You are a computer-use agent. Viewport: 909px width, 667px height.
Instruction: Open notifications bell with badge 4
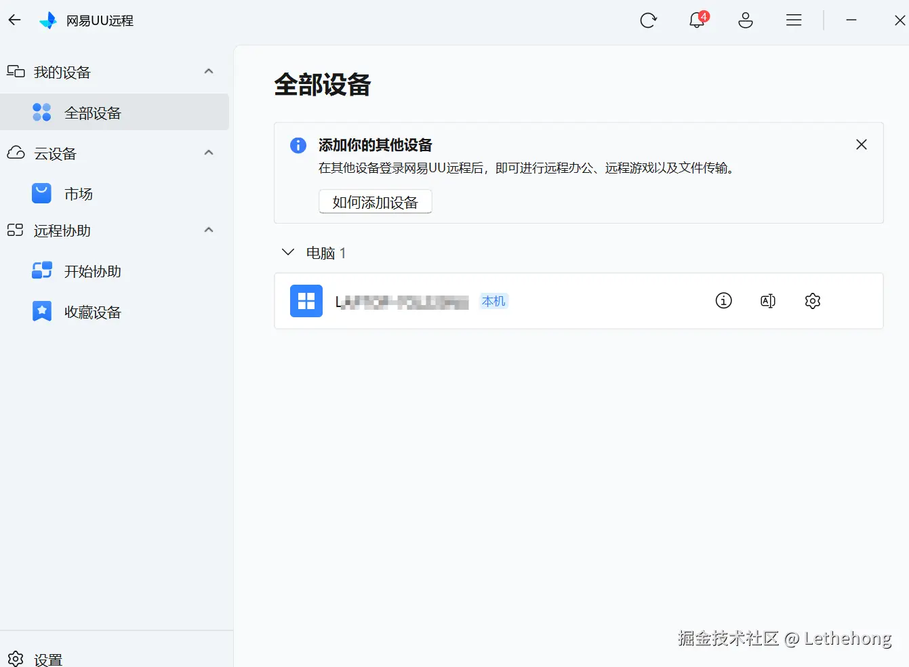point(698,20)
